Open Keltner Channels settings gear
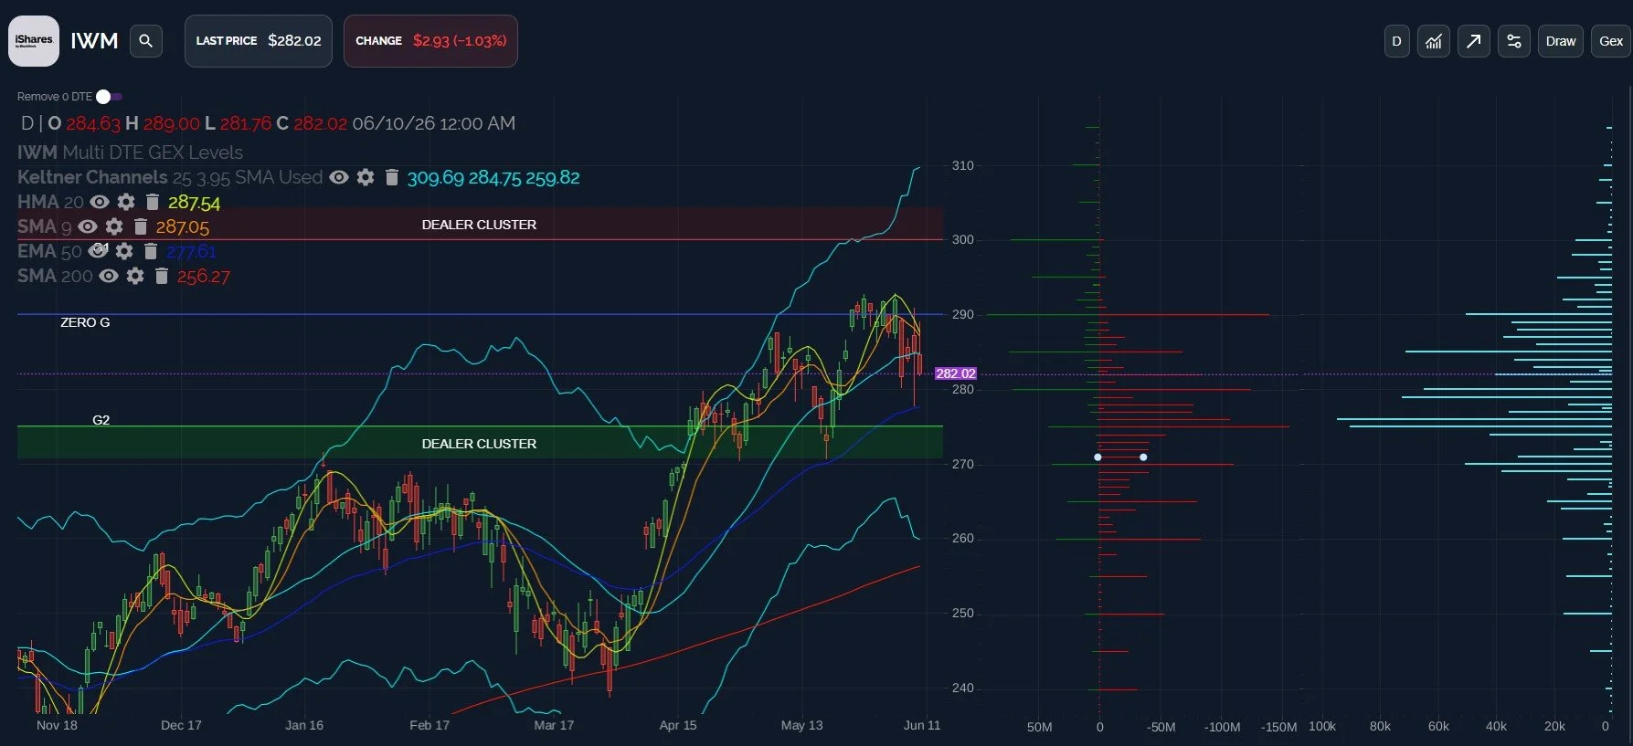Image resolution: width=1633 pixels, height=746 pixels. coord(366,177)
